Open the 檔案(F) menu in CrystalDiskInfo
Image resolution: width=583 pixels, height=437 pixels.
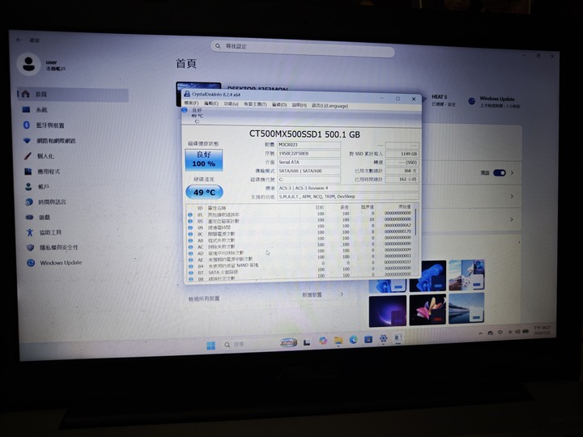(x=191, y=104)
